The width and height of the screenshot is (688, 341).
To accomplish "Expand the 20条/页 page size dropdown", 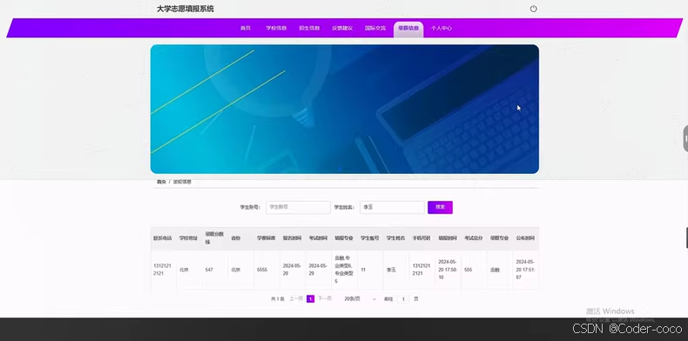I will tap(360, 299).
